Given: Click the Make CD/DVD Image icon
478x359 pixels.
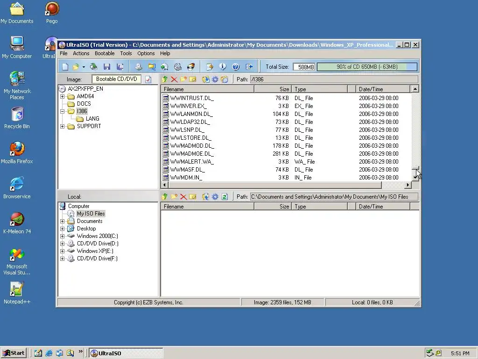Looking at the screenshot, I should 139,66.
